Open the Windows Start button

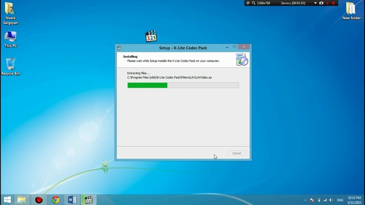click(x=7, y=200)
